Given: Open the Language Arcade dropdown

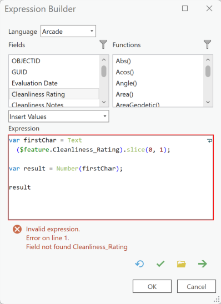Looking at the screenshot, I should coord(68,31).
